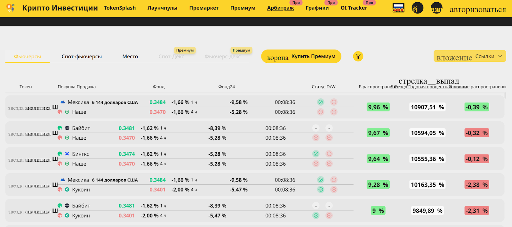This screenshot has width=512, height=227.
Task: Click авторизоваться login link
Action: coord(478,10)
